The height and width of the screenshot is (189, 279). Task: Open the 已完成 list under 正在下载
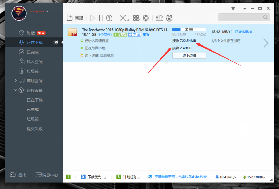tap(29, 52)
